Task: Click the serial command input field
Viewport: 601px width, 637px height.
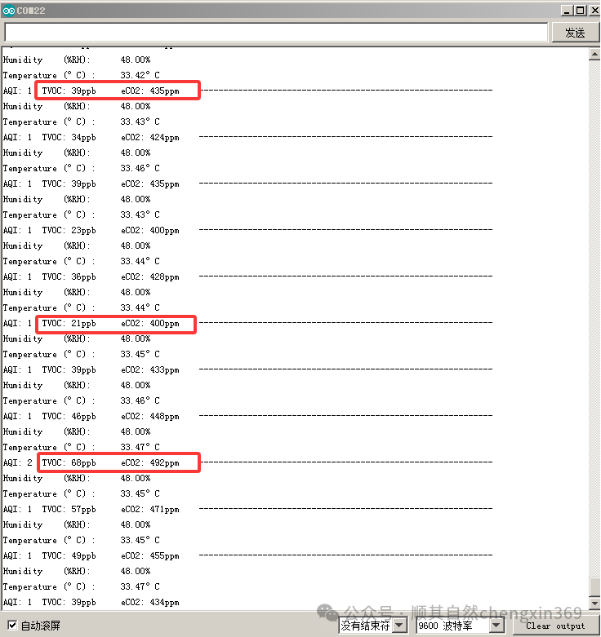Action: tap(276, 32)
